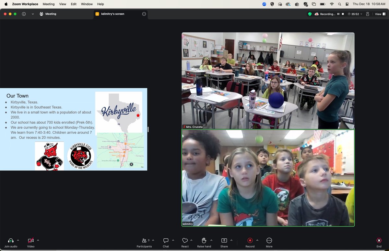This screenshot has width=389, height=251.
Task: Open the View menu in menu bar
Action: coord(63,4)
